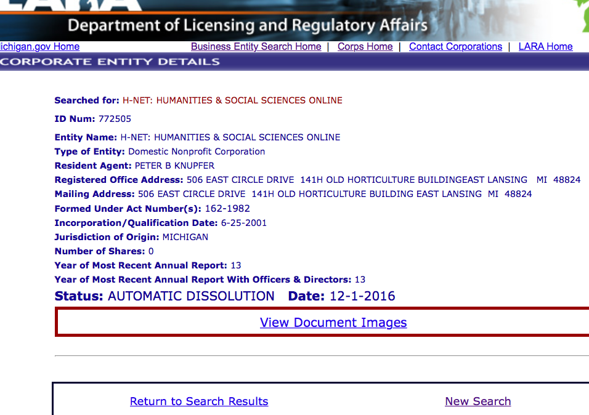Image resolution: width=589 pixels, height=415 pixels.
Task: Go to Business Entity Search Home
Action: pyautogui.click(x=256, y=47)
